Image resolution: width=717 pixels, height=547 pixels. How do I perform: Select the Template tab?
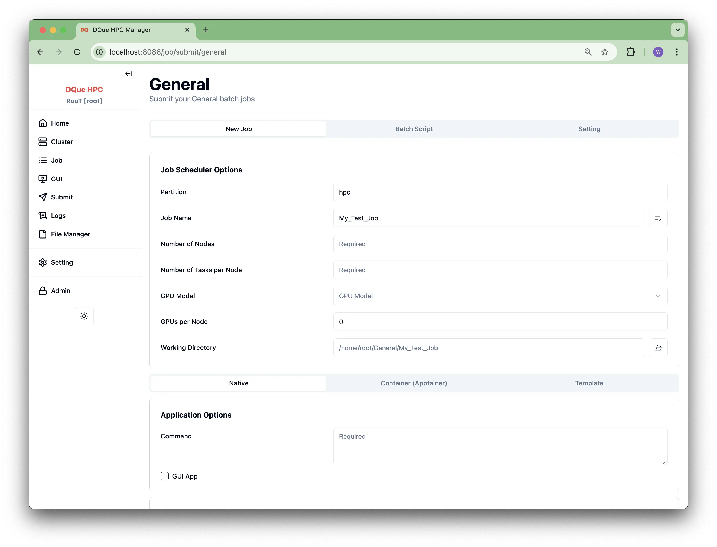click(x=589, y=383)
